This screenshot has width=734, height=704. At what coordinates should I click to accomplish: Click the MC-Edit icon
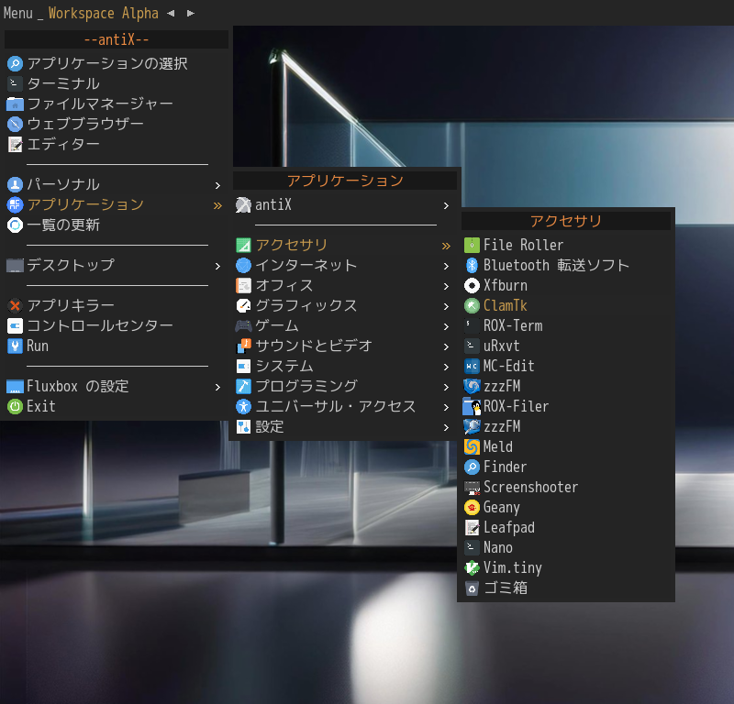pos(472,367)
